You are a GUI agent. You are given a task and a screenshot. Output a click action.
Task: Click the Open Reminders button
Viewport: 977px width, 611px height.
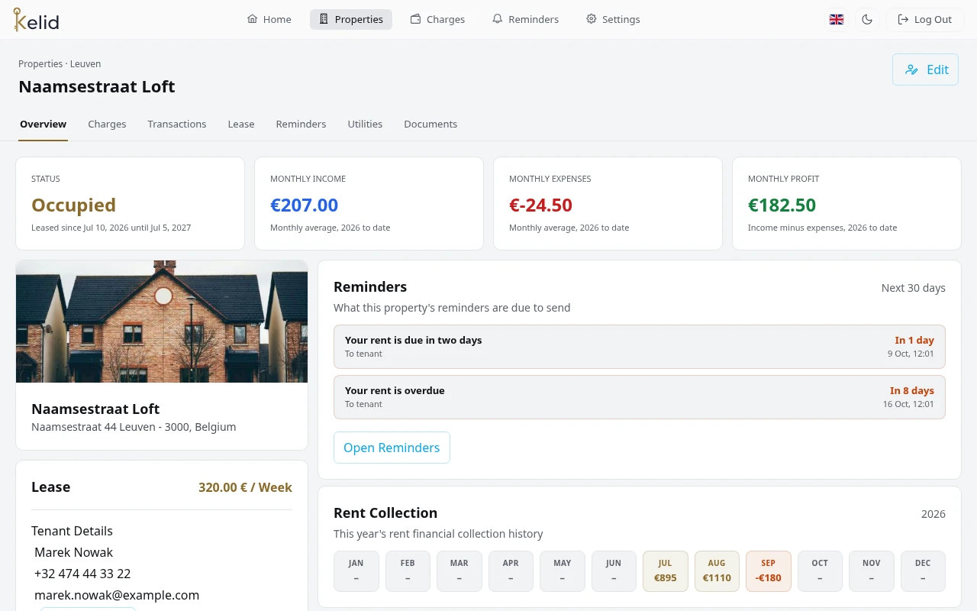tap(392, 448)
